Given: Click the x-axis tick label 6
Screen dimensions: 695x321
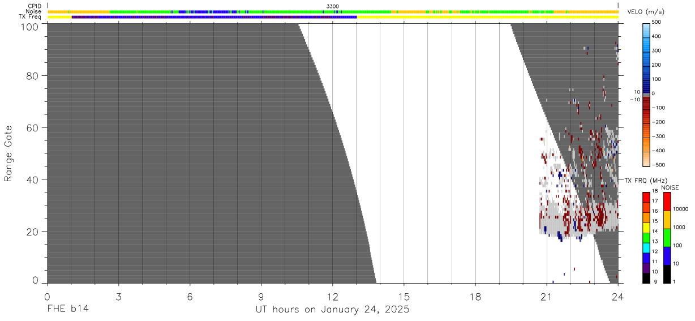Looking at the screenshot, I should [190, 296].
